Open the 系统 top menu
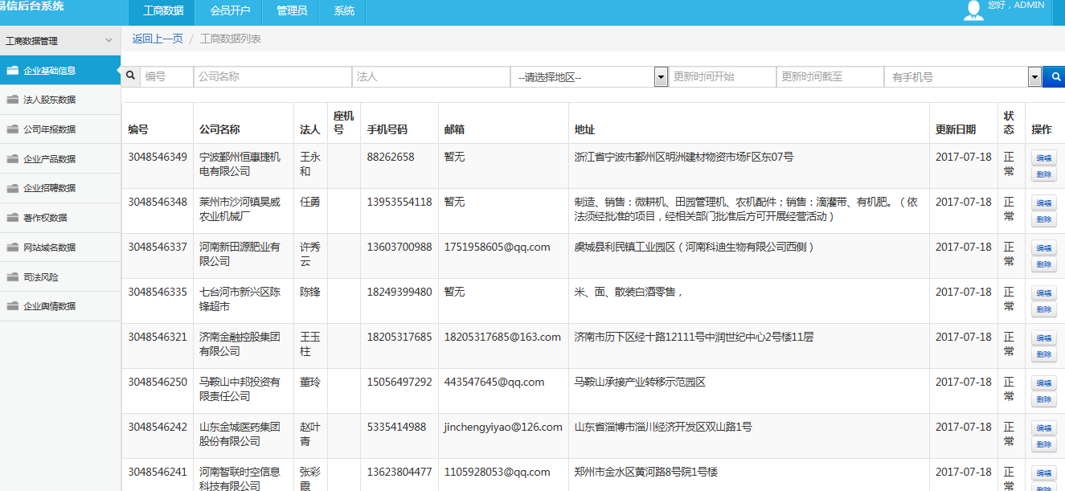1065x491 pixels. [x=344, y=11]
